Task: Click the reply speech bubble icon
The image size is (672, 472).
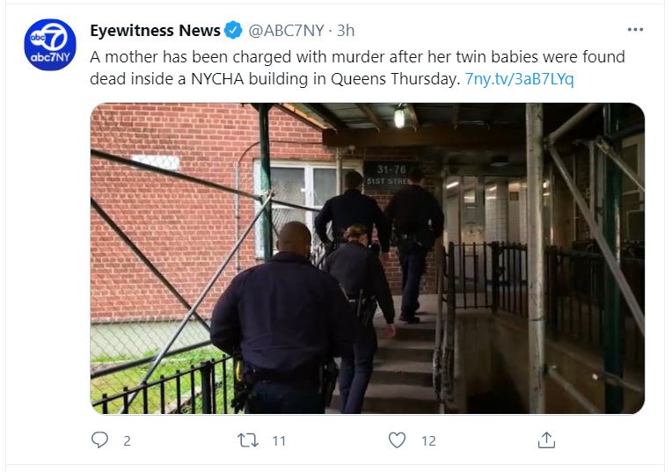Action: click(100, 439)
